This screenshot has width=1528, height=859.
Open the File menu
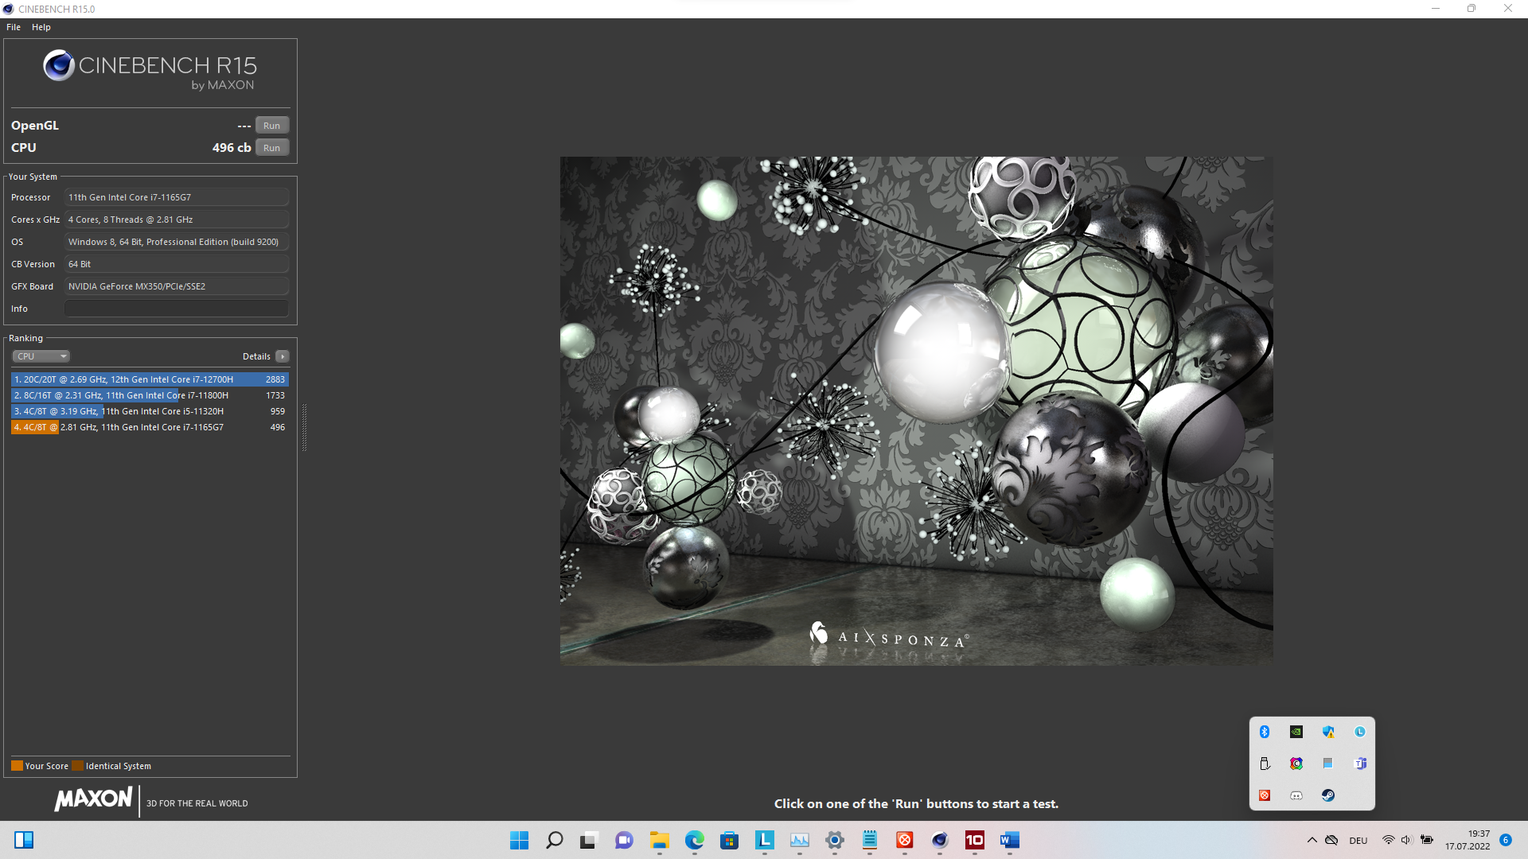(14, 27)
